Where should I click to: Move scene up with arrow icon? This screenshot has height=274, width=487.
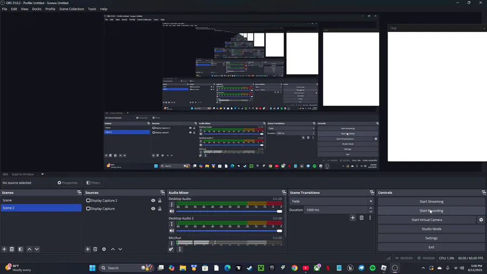(30, 249)
